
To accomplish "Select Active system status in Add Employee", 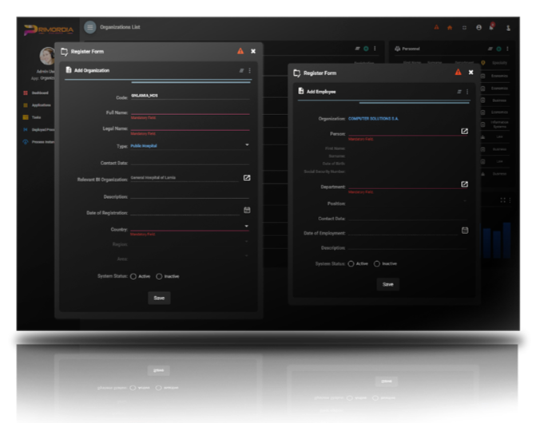I will click(x=351, y=263).
